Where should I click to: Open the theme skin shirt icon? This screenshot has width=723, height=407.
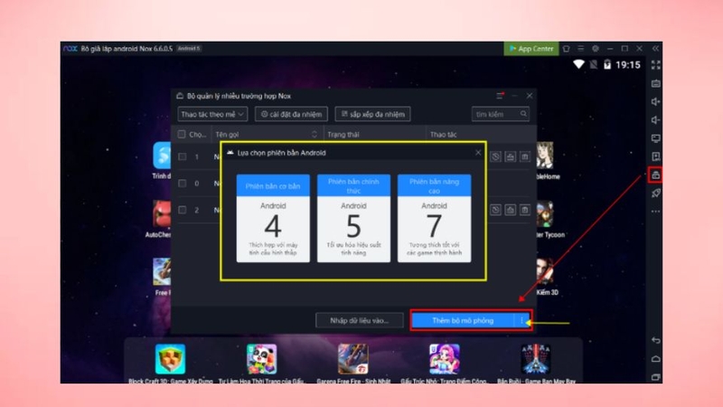click(567, 49)
